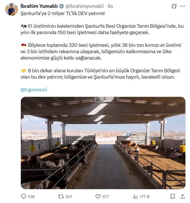Click the 977 likes count
Screen dimensions: 190x203
[x=106, y=196]
